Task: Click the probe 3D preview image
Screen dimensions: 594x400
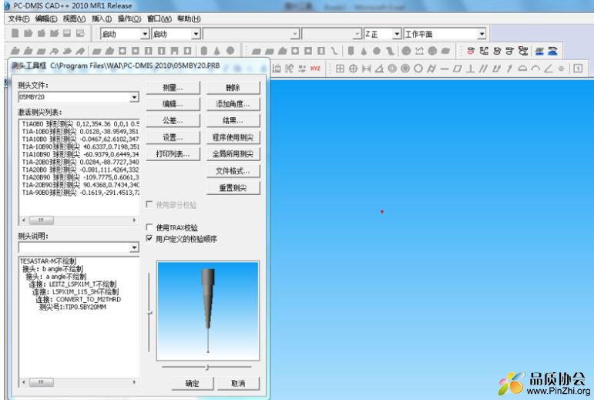Action: [x=208, y=311]
